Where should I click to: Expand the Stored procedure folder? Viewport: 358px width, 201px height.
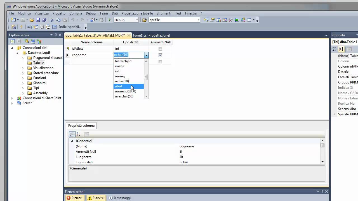tap(23, 73)
